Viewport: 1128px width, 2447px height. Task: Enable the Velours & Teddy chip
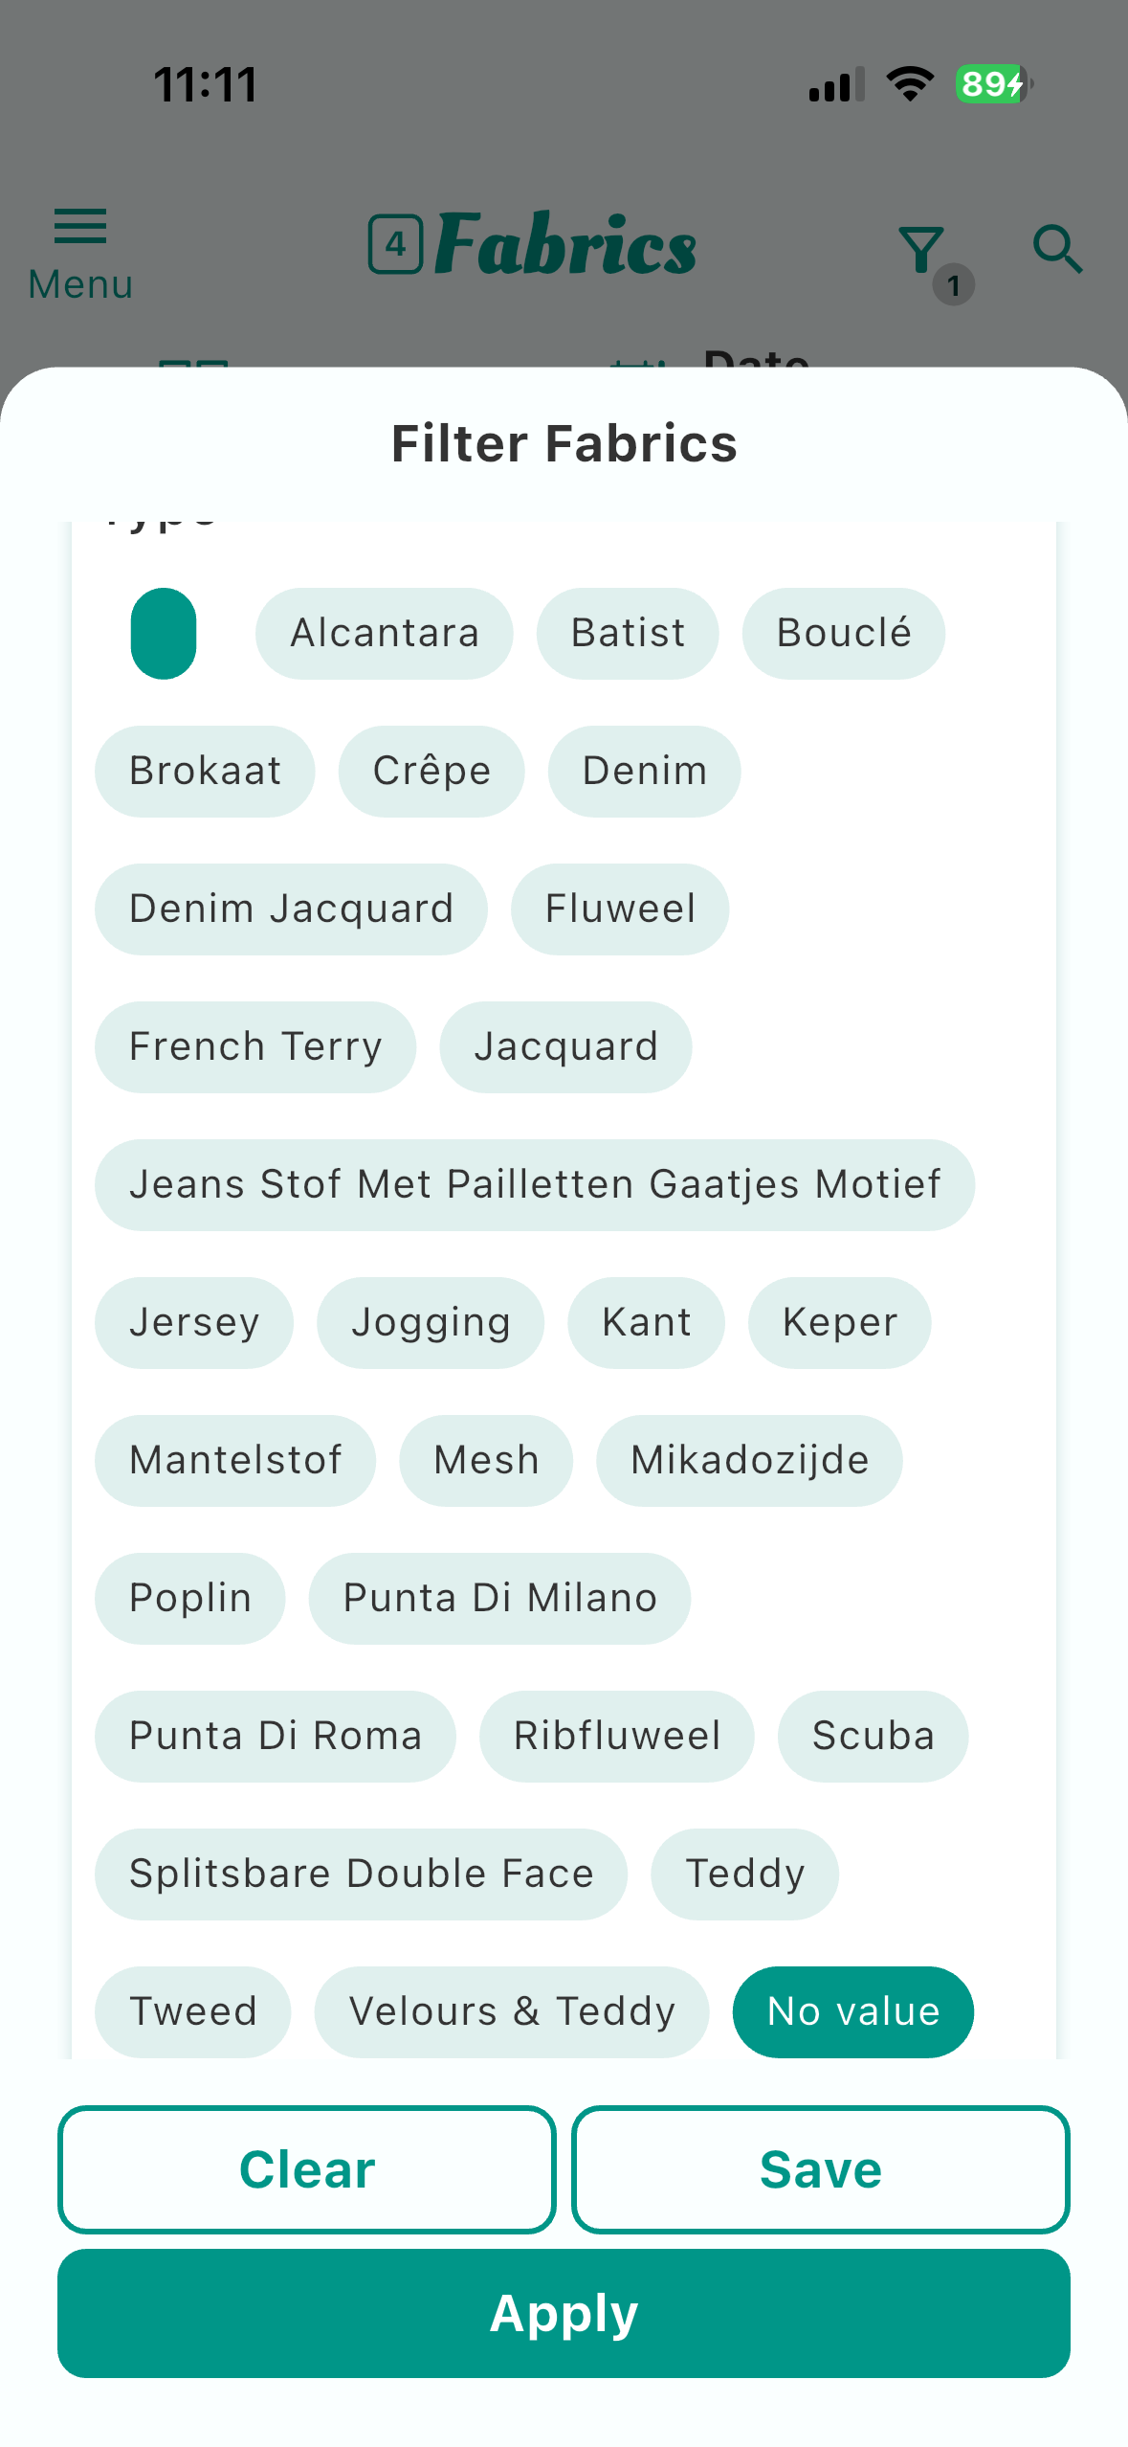(x=512, y=2011)
